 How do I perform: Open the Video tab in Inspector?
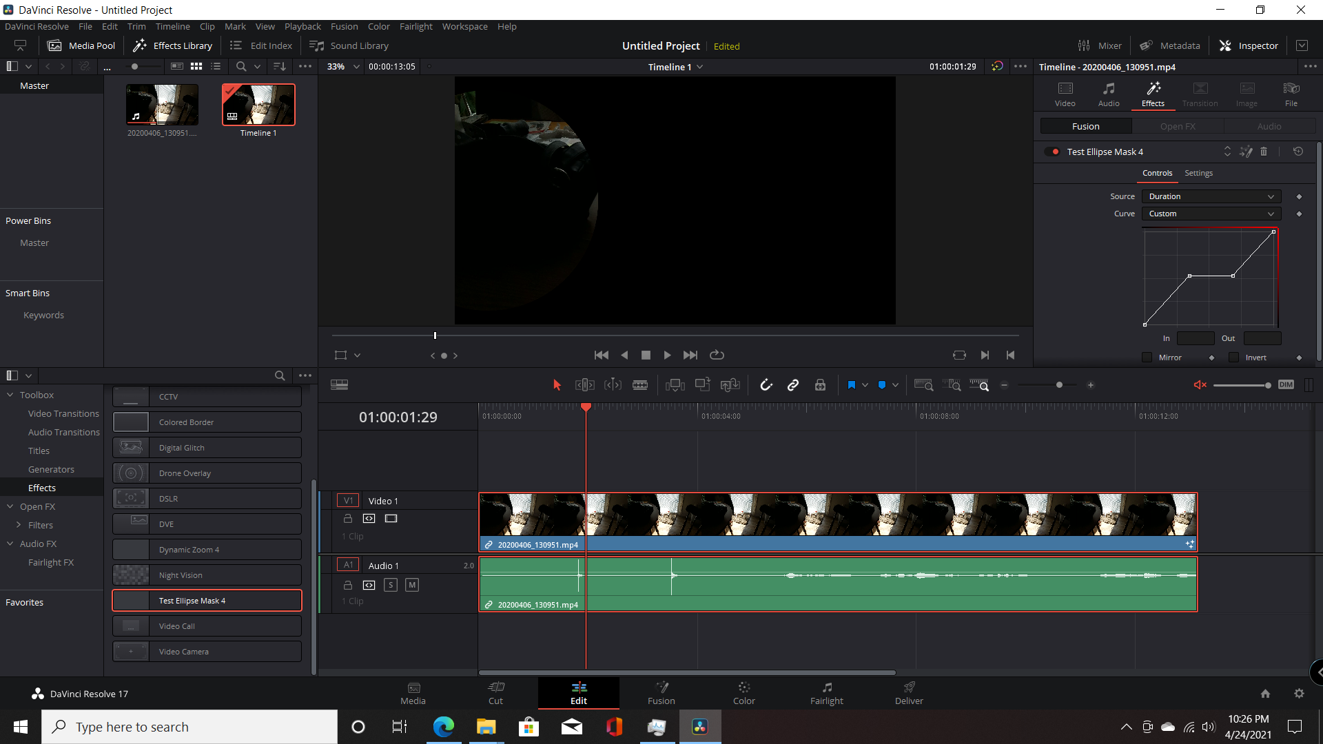click(1065, 94)
